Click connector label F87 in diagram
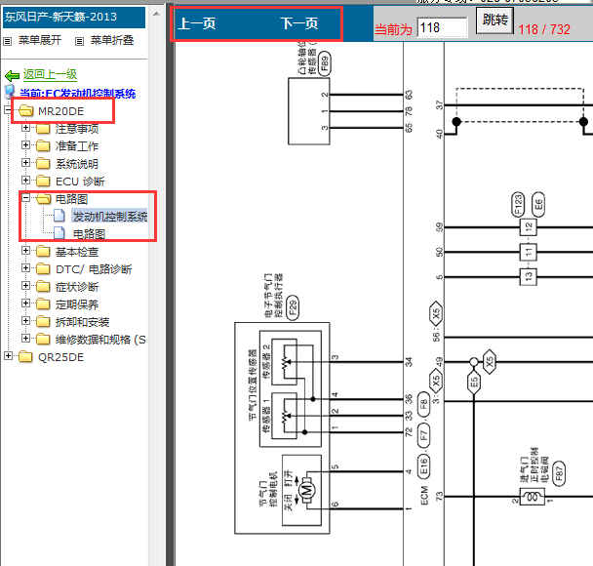Viewport: 593px width, 566px height. tap(559, 473)
